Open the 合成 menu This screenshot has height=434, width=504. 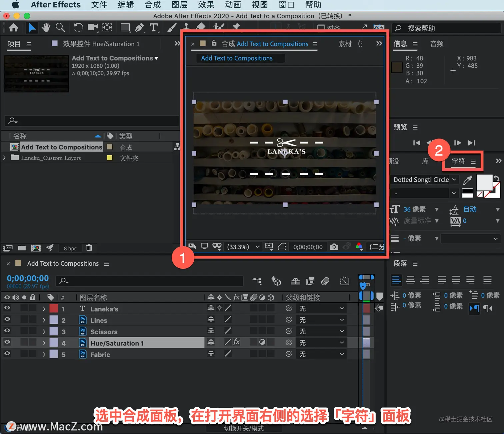pos(153,5)
